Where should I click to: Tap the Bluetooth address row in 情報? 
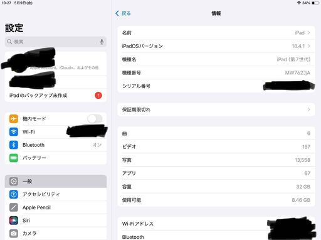pos(216,236)
